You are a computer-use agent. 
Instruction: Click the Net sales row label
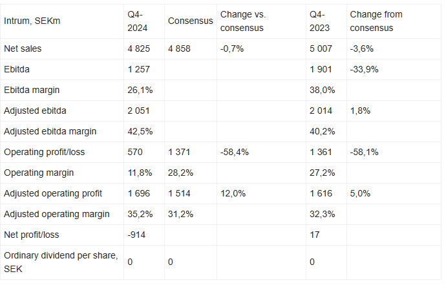[x=22, y=48]
